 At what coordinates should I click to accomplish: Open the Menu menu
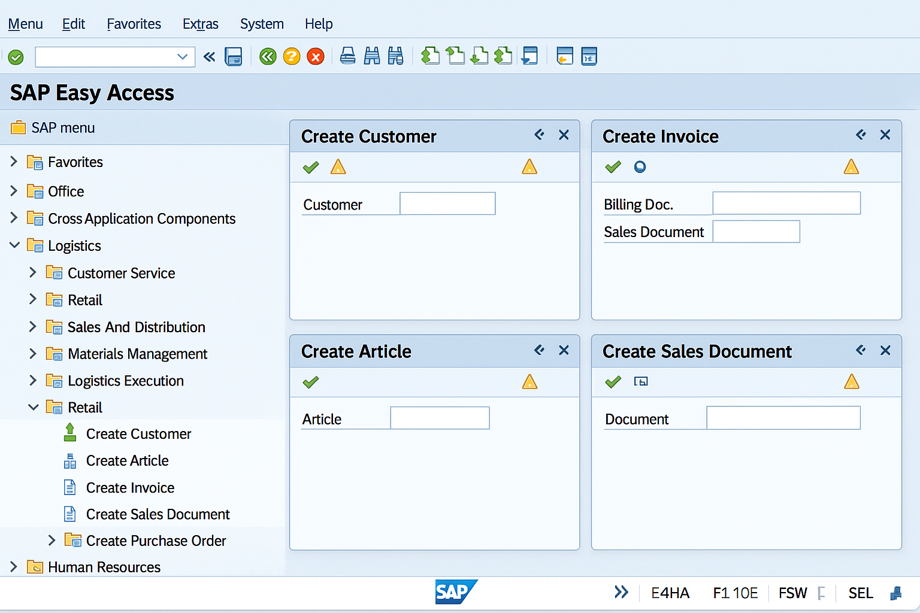25,24
